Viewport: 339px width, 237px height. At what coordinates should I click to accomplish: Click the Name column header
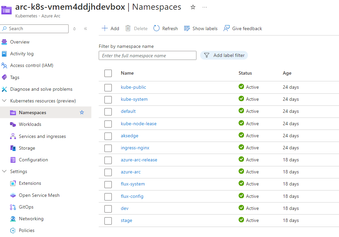127,73
